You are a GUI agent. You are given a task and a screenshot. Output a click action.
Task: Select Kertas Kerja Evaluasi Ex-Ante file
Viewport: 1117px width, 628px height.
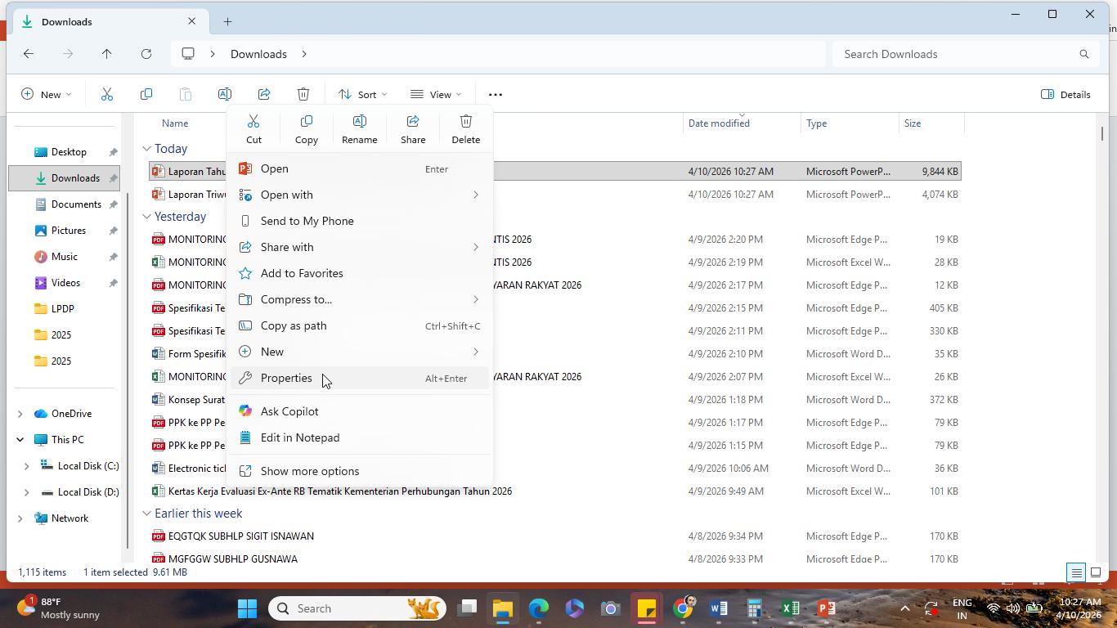tap(339, 491)
